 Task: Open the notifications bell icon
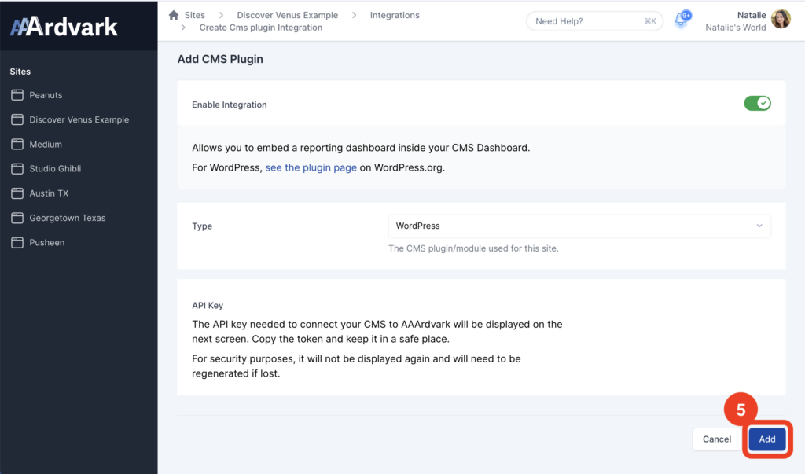pyautogui.click(x=681, y=20)
